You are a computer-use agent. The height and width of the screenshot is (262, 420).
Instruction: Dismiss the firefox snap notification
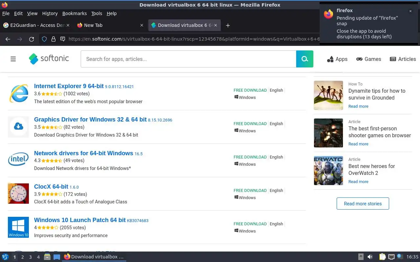(x=410, y=11)
